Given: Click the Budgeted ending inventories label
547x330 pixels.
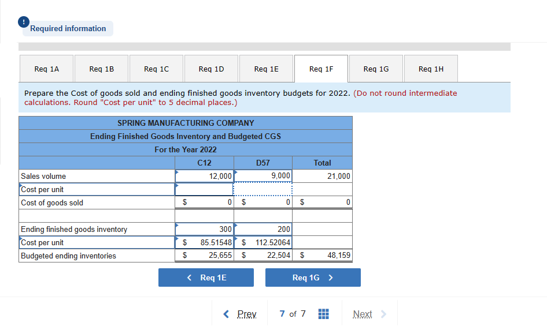Looking at the screenshot, I should 68,256.
